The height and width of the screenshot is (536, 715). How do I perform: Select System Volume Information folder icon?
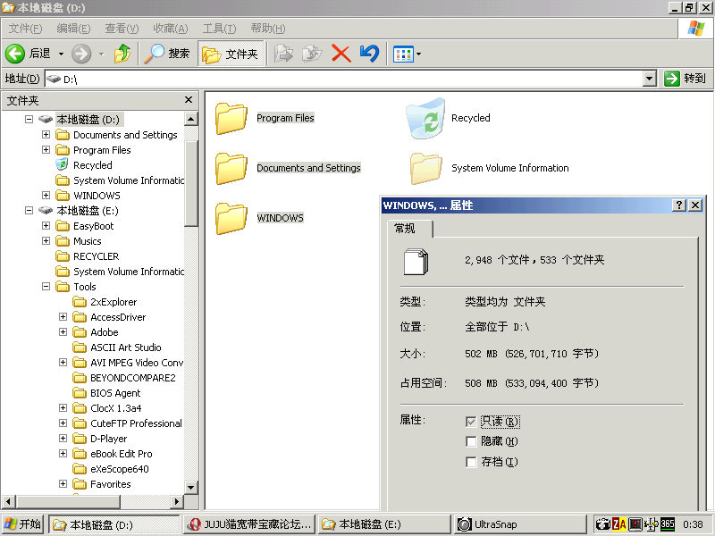tap(426, 168)
